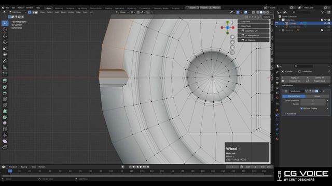Play the animation in timeline
The height and width of the screenshot is (186, 332).
pos(141,167)
